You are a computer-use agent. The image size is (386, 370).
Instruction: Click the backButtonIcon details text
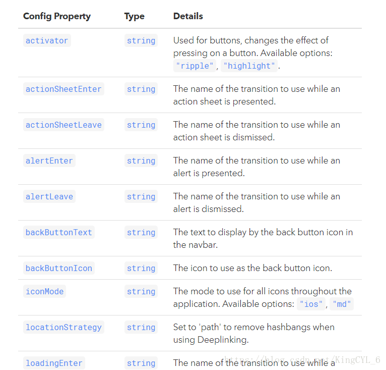pos(252,268)
